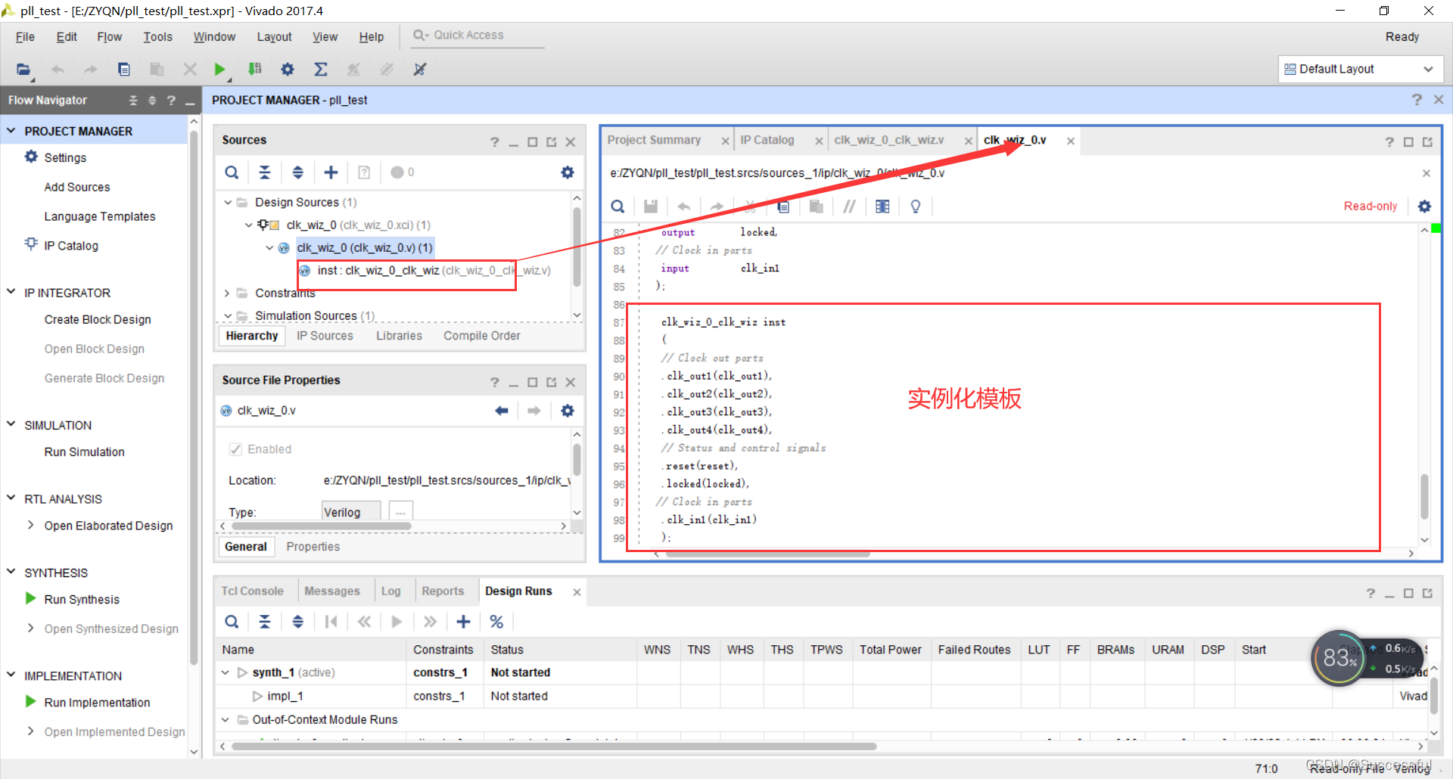
Task: Create new run plus icon
Action: [x=463, y=622]
